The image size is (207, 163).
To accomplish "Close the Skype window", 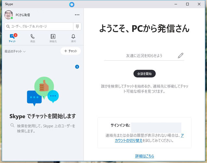I will 199,4.
